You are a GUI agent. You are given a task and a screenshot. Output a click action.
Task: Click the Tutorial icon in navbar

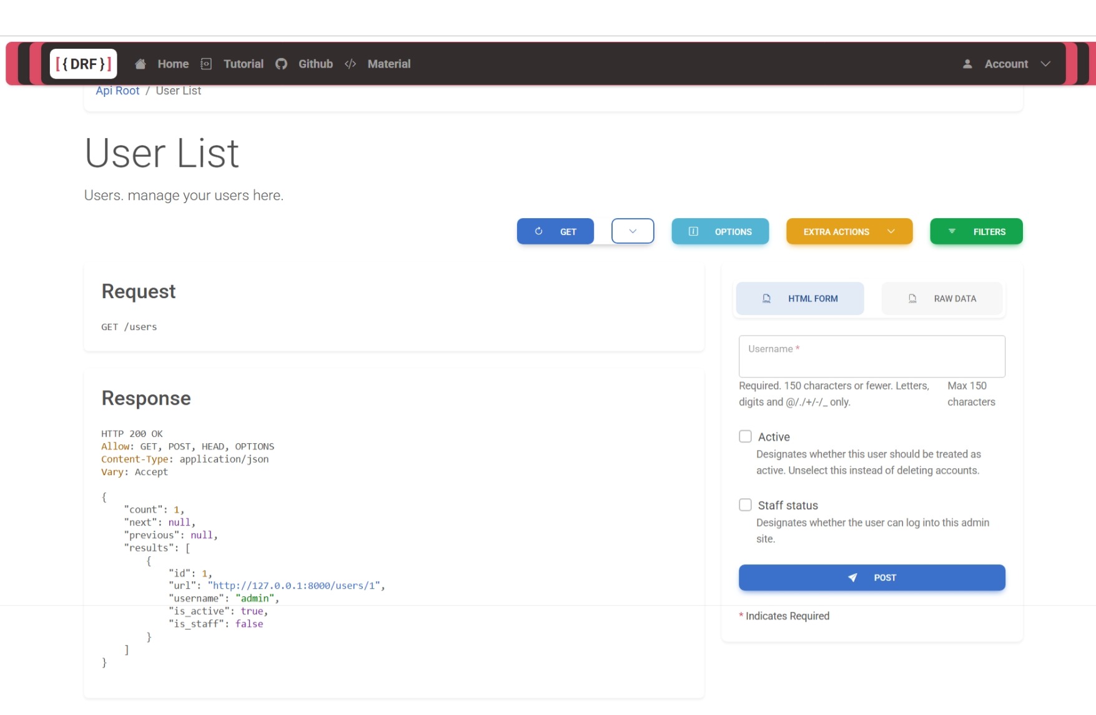coord(206,64)
